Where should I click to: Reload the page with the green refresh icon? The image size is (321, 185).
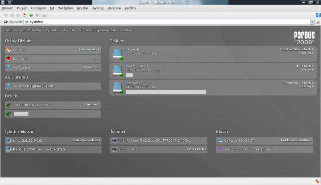point(31,15)
